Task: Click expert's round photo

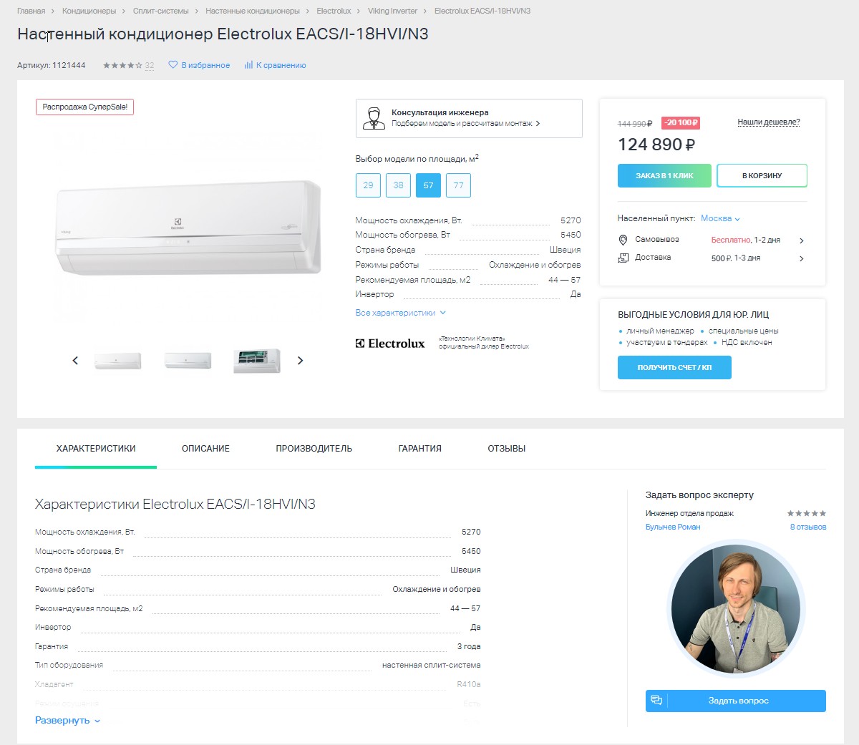Action: (736, 608)
